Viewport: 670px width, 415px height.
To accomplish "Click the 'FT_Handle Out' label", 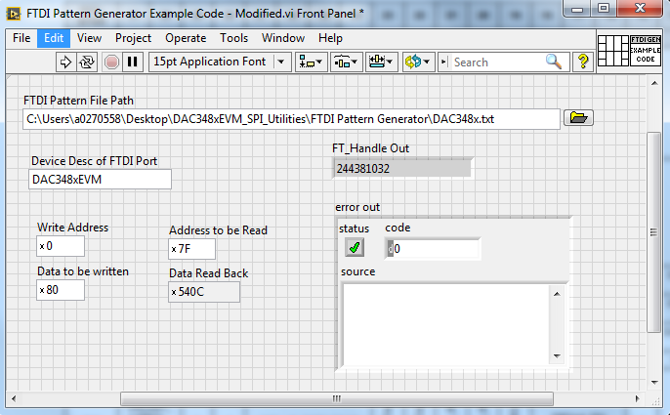I will (370, 148).
